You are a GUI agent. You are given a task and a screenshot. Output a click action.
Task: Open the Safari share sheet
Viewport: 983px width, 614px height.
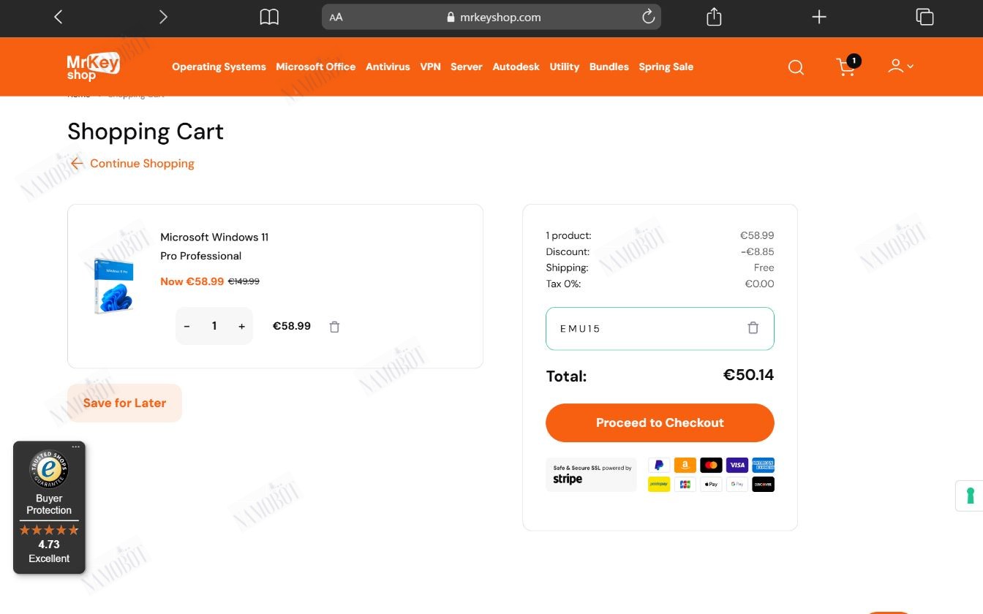pos(714,17)
